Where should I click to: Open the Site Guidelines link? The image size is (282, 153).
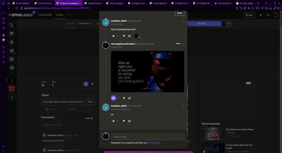[x=154, y=143]
